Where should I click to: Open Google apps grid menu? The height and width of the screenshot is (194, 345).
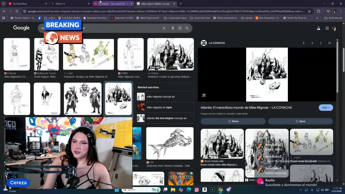tap(327, 28)
